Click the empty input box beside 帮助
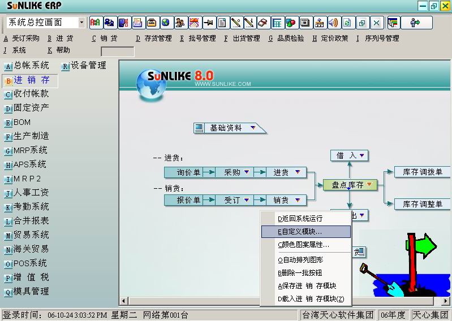Screen dimensions: 452x321 coord(118,51)
